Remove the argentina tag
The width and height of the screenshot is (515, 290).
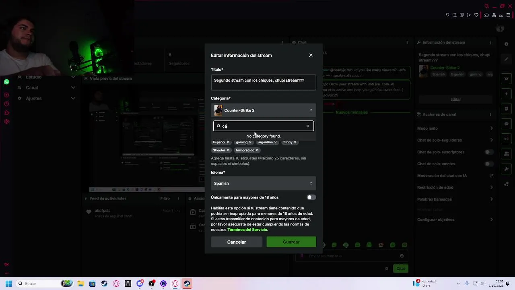point(275,142)
